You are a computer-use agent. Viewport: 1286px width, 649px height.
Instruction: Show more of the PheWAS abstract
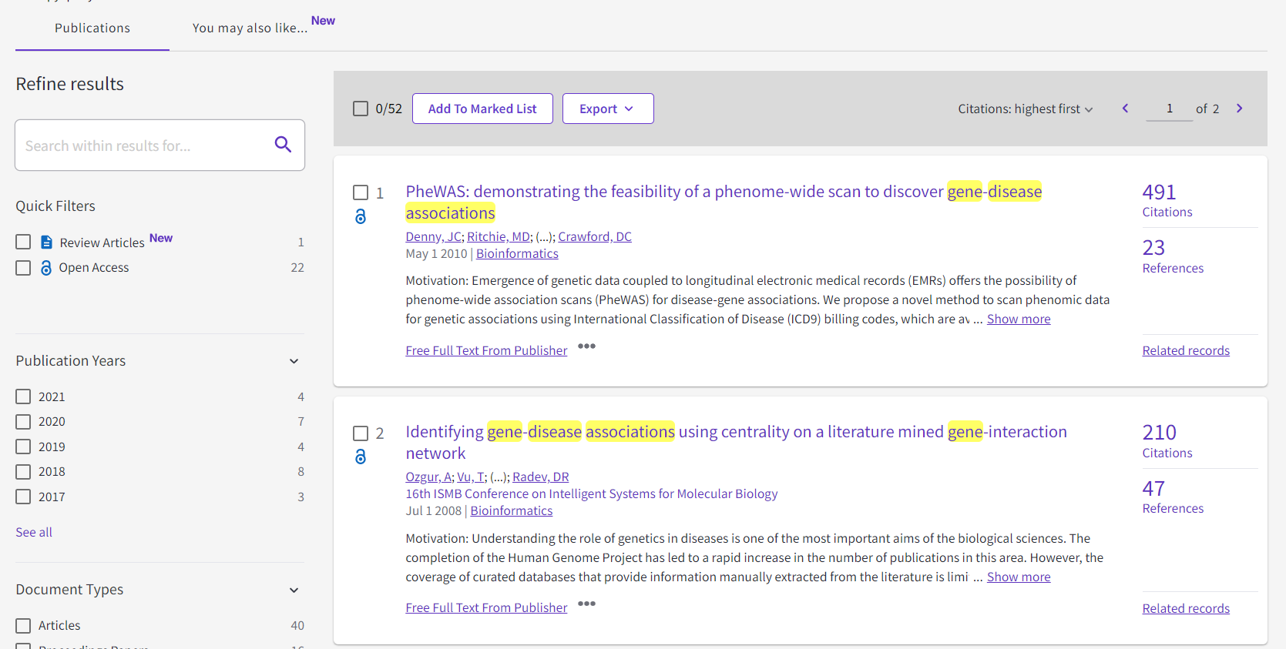[x=1019, y=319]
